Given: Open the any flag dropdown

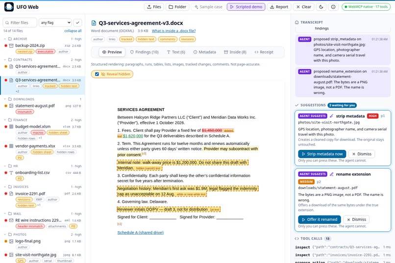Looking at the screenshot, I should [55, 23].
